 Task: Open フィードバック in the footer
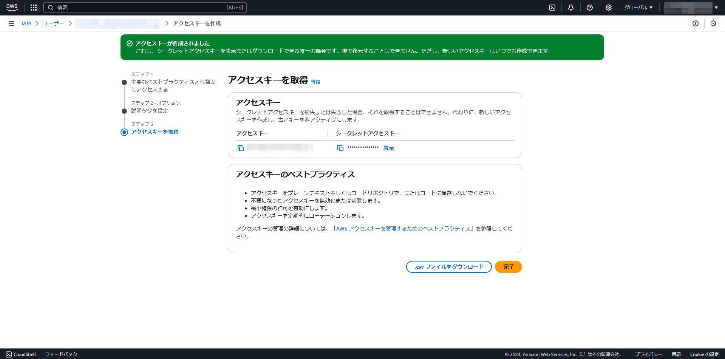pos(61,354)
